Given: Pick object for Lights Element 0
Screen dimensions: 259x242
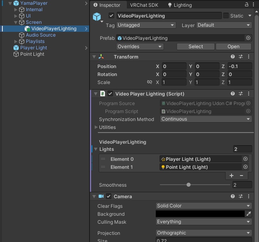Looking at the screenshot, I should pyautogui.click(x=245, y=159).
